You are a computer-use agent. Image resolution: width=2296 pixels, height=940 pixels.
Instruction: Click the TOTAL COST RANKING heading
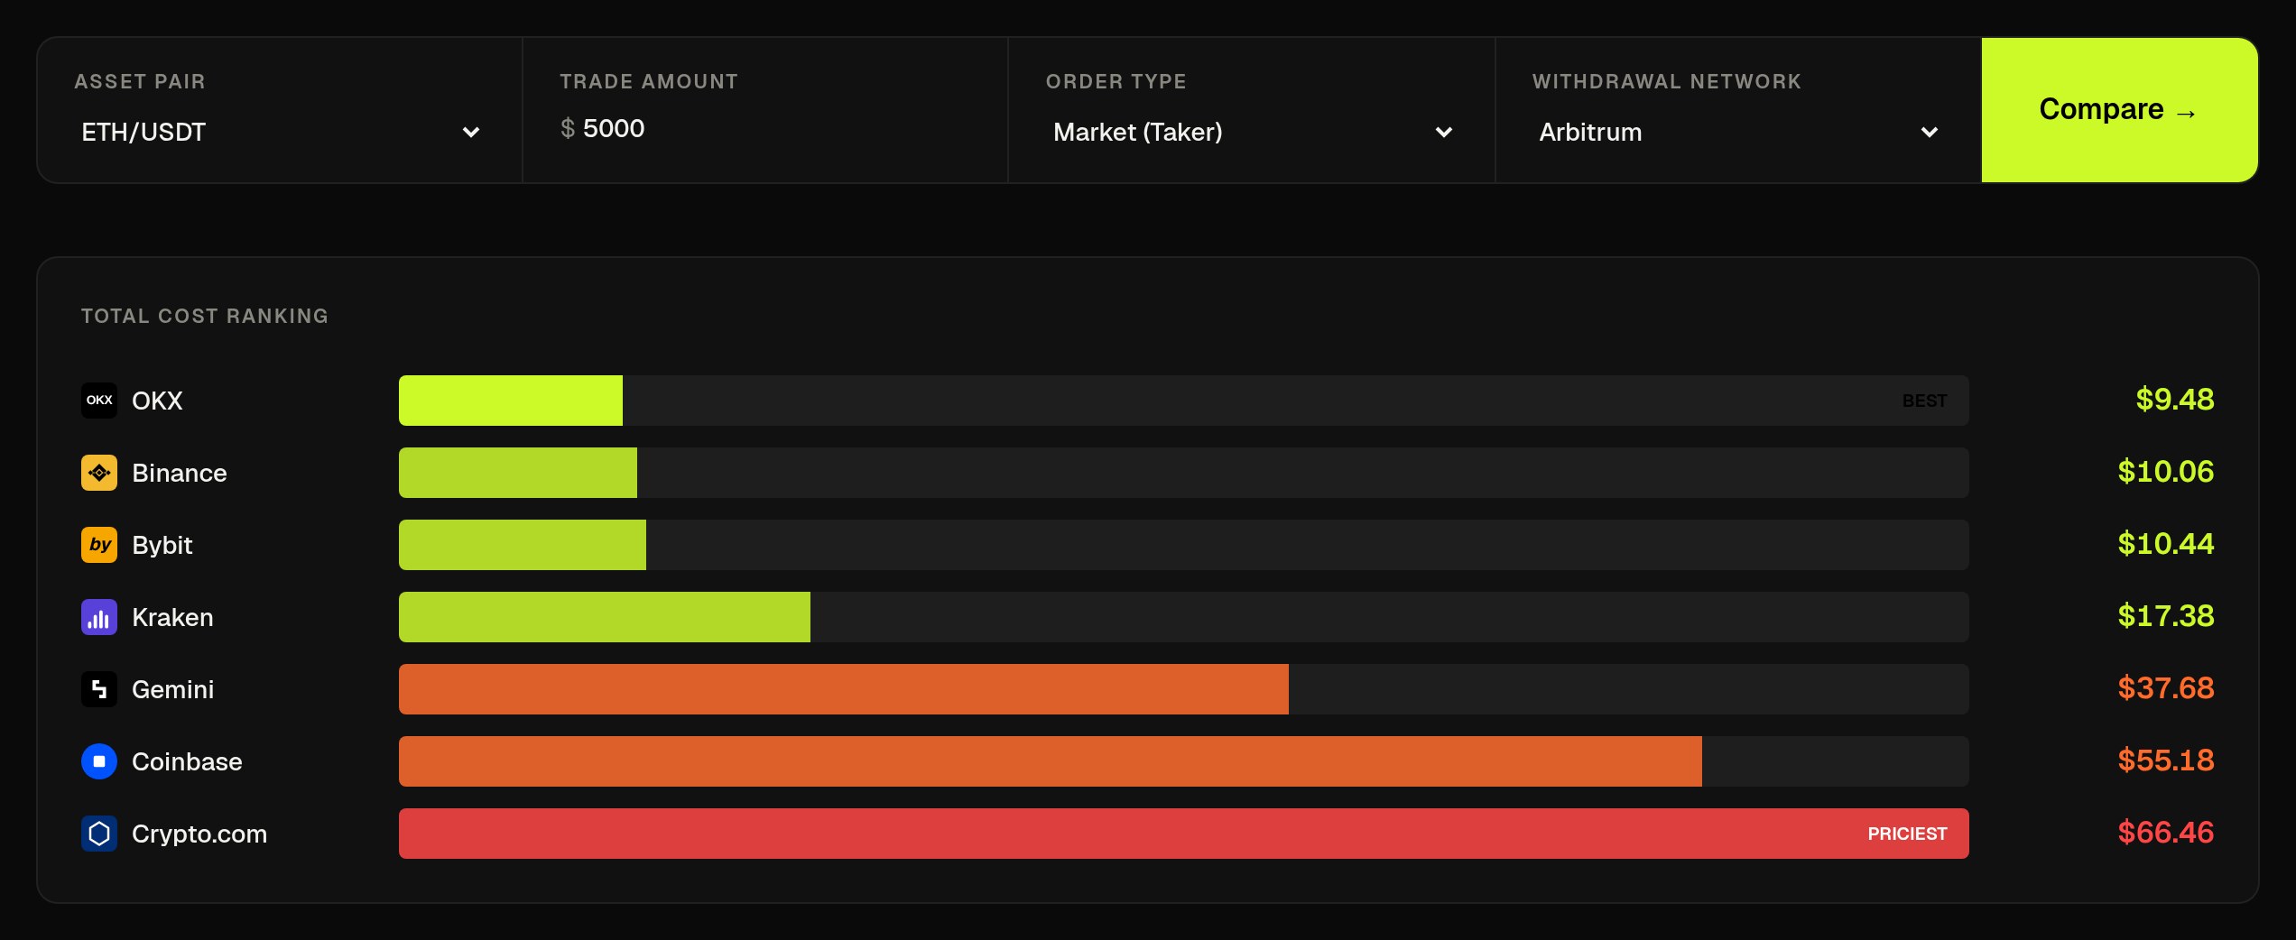[x=205, y=316]
